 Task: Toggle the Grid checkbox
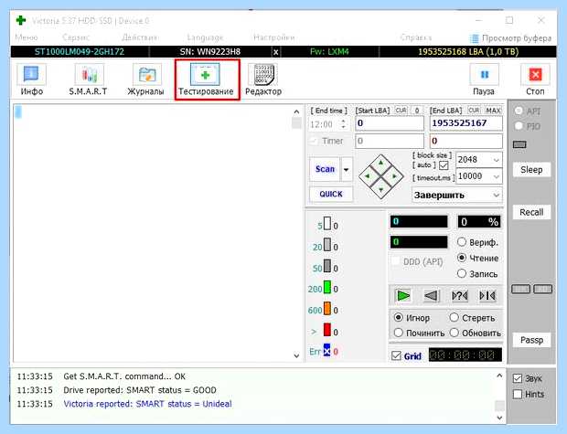396,356
